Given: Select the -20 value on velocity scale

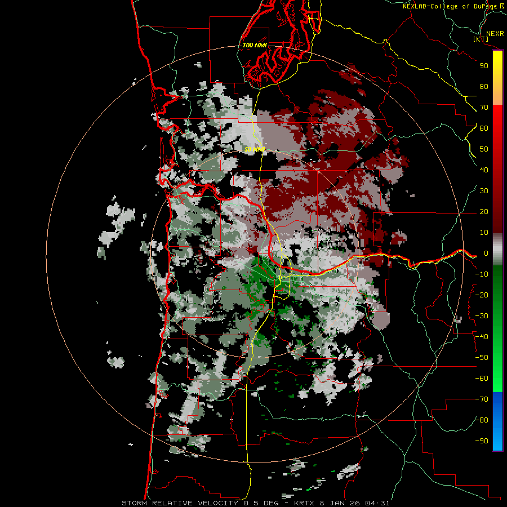Looking at the screenshot, I should pyautogui.click(x=482, y=295).
